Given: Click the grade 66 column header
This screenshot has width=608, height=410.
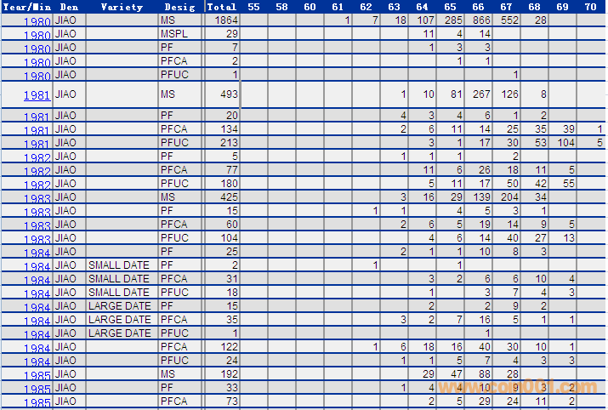Looking at the screenshot, I should pyautogui.click(x=478, y=7).
